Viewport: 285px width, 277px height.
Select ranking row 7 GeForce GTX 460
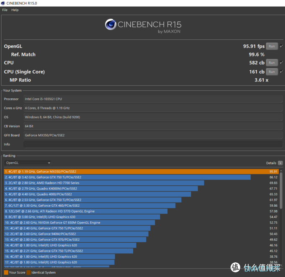[x=141, y=205]
